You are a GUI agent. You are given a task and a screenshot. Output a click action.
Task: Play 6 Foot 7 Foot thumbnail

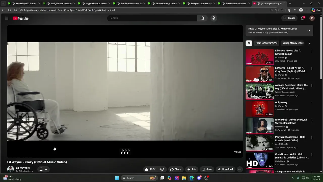[x=260, y=74]
